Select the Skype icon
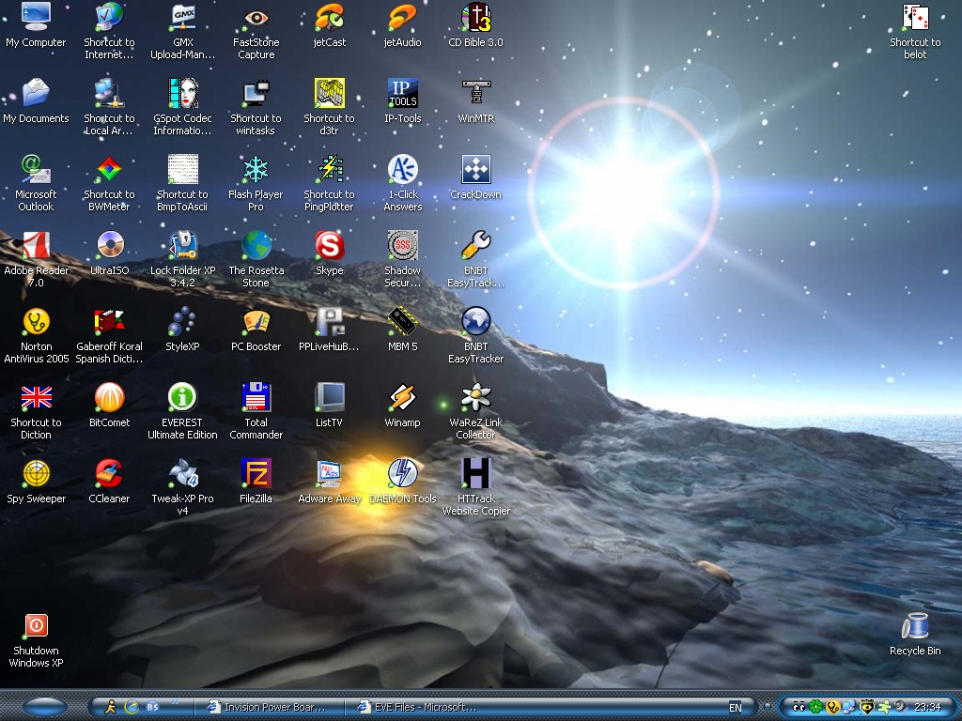Screen dimensions: 962x721 pos(330,245)
